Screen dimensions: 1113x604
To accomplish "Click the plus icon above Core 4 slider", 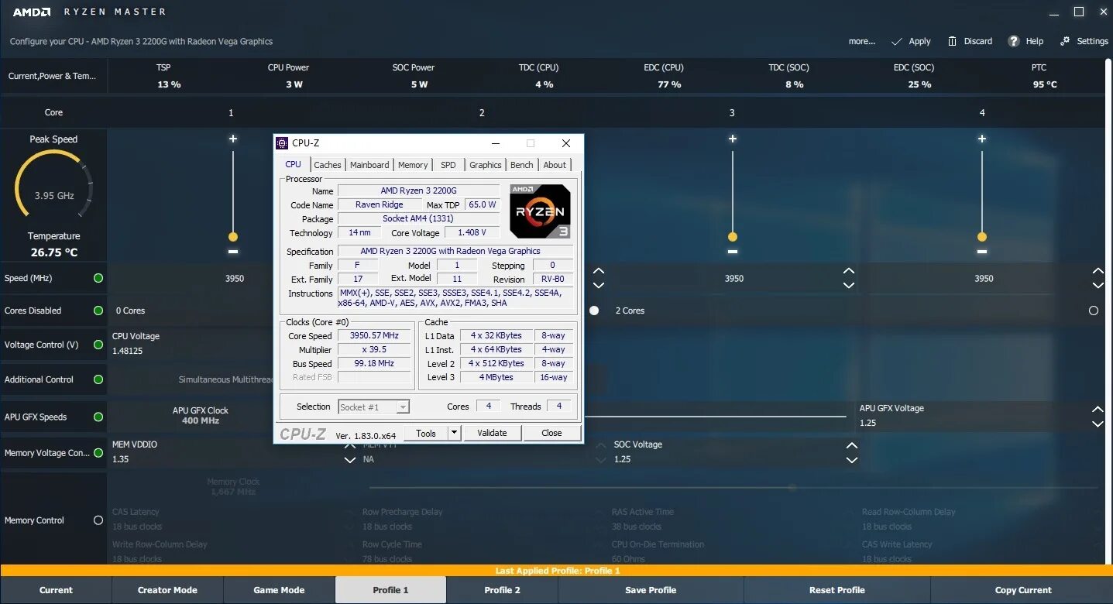I will (x=982, y=139).
